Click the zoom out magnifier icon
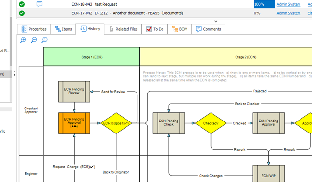This screenshot has height=182, width=312. 34,40
